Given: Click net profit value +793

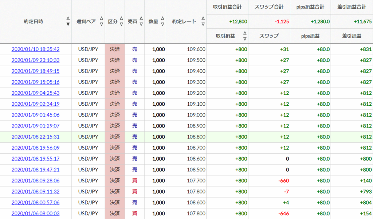Looking at the screenshot, I should (366, 192).
